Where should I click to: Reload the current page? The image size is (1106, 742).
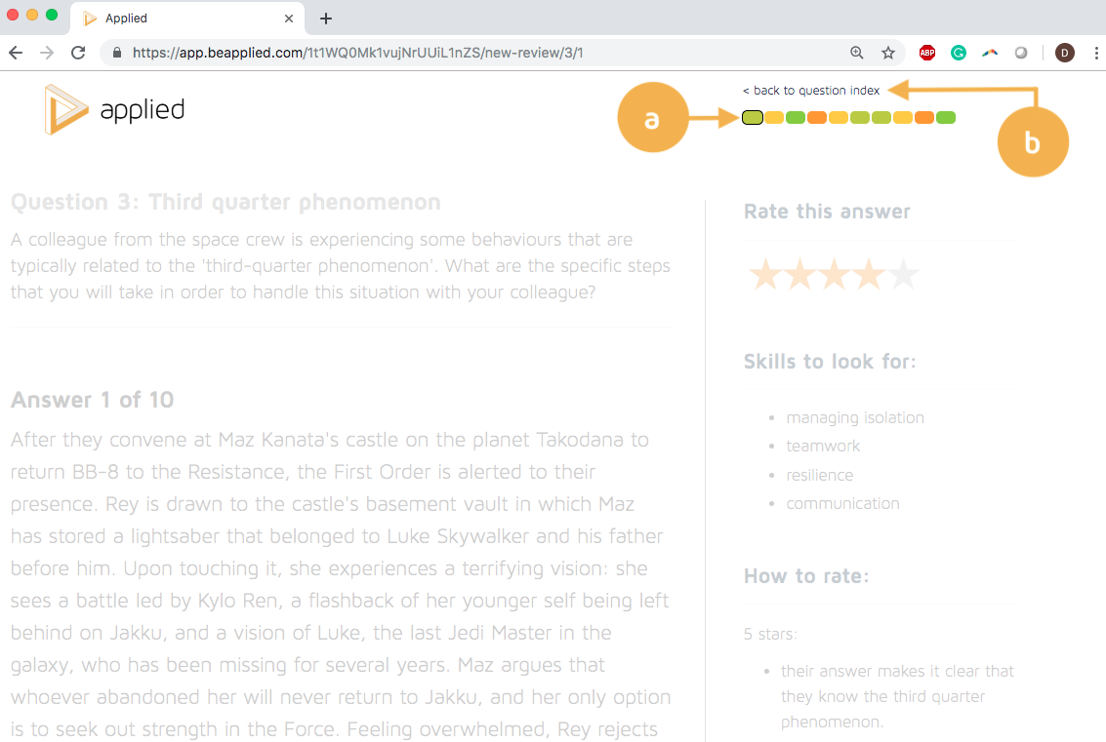coord(78,53)
